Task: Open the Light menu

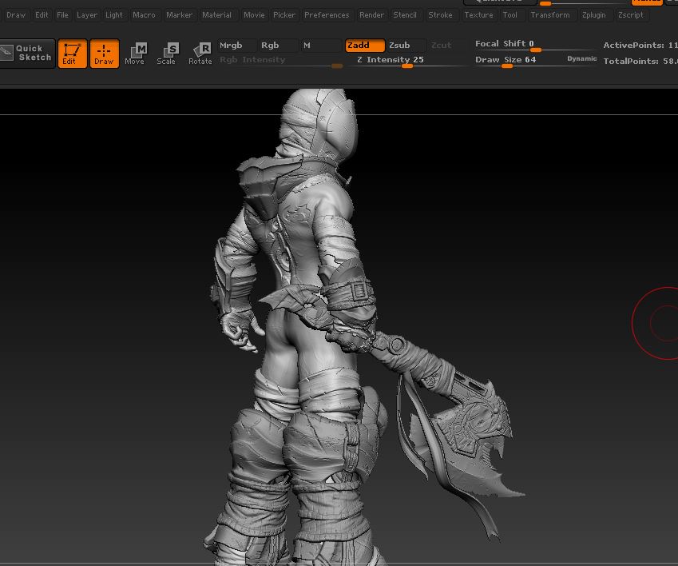Action: (114, 15)
